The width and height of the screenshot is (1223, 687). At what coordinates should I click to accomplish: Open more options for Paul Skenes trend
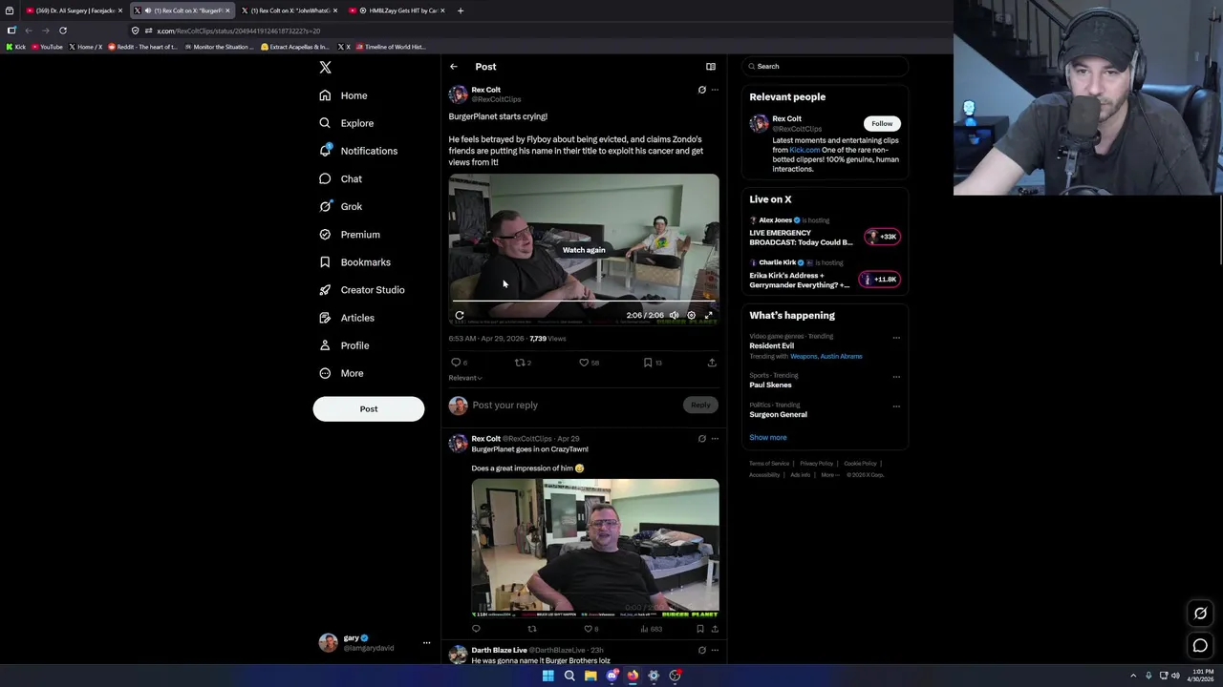[x=896, y=376]
